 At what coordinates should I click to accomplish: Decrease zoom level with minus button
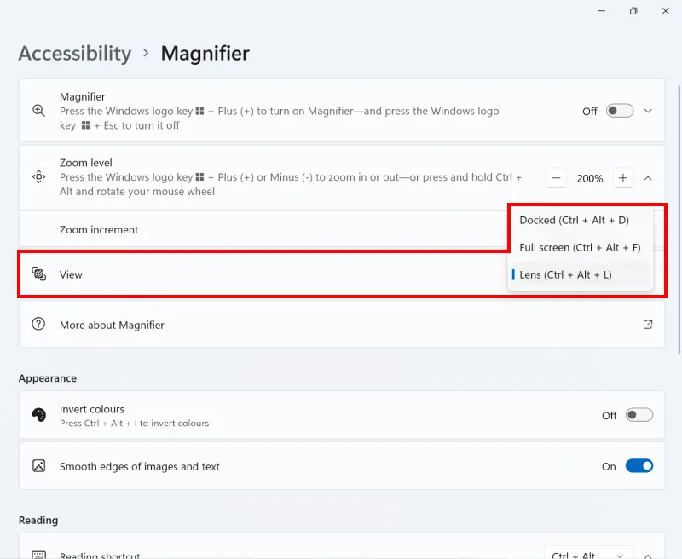pyautogui.click(x=557, y=178)
